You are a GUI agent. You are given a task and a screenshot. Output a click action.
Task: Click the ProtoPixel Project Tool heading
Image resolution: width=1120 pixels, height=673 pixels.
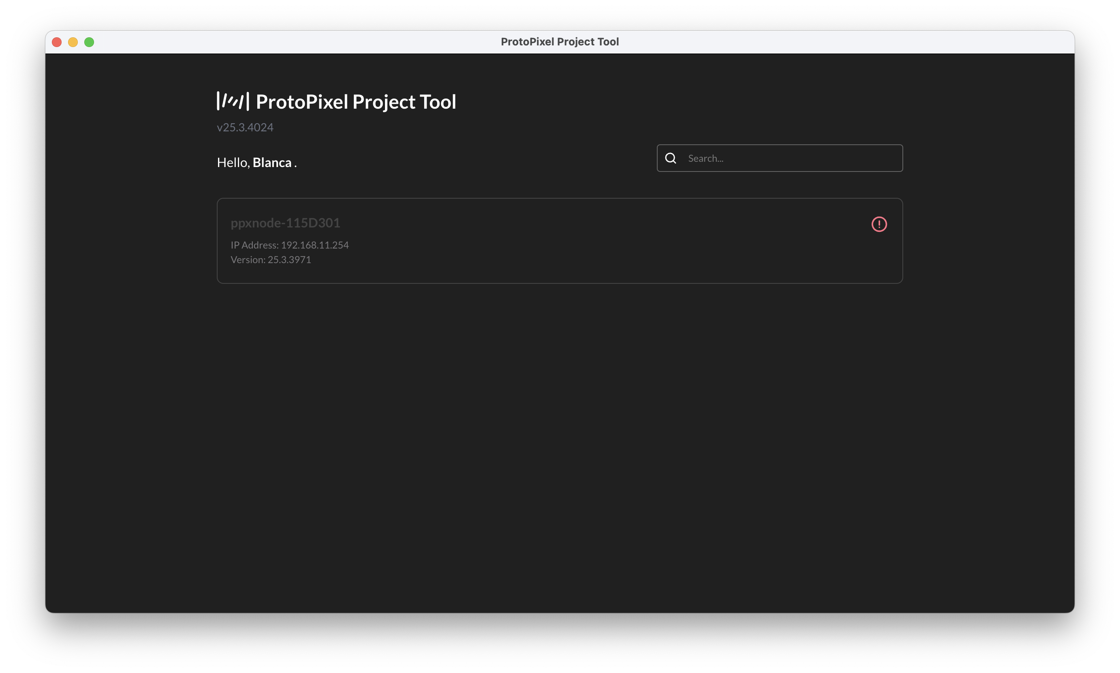tap(356, 101)
